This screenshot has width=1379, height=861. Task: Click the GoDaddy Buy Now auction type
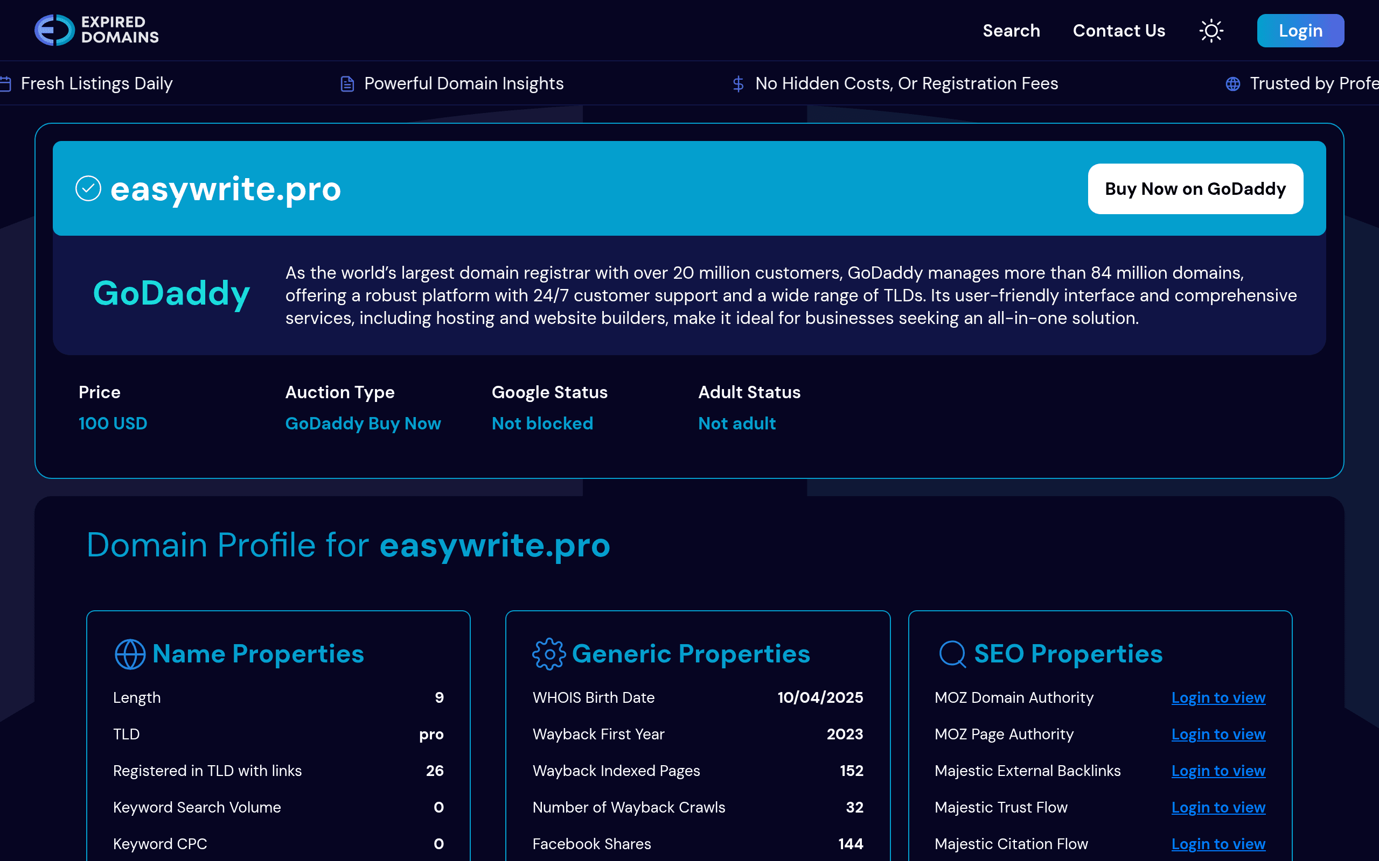[x=363, y=424]
